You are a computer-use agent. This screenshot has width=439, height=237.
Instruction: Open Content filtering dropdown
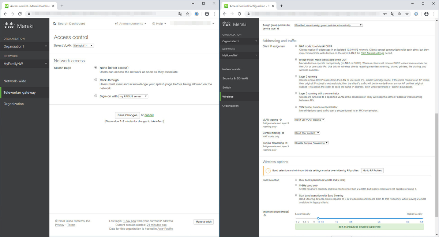tap(307, 133)
